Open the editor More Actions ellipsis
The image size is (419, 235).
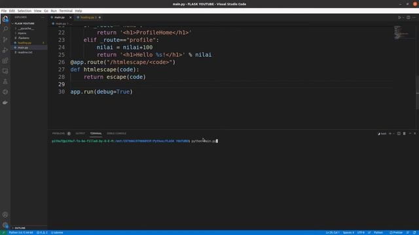[414, 18]
